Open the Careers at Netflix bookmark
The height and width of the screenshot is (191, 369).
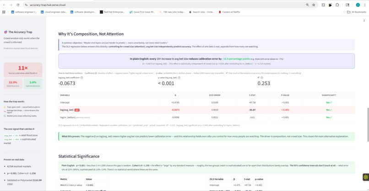click(x=229, y=12)
